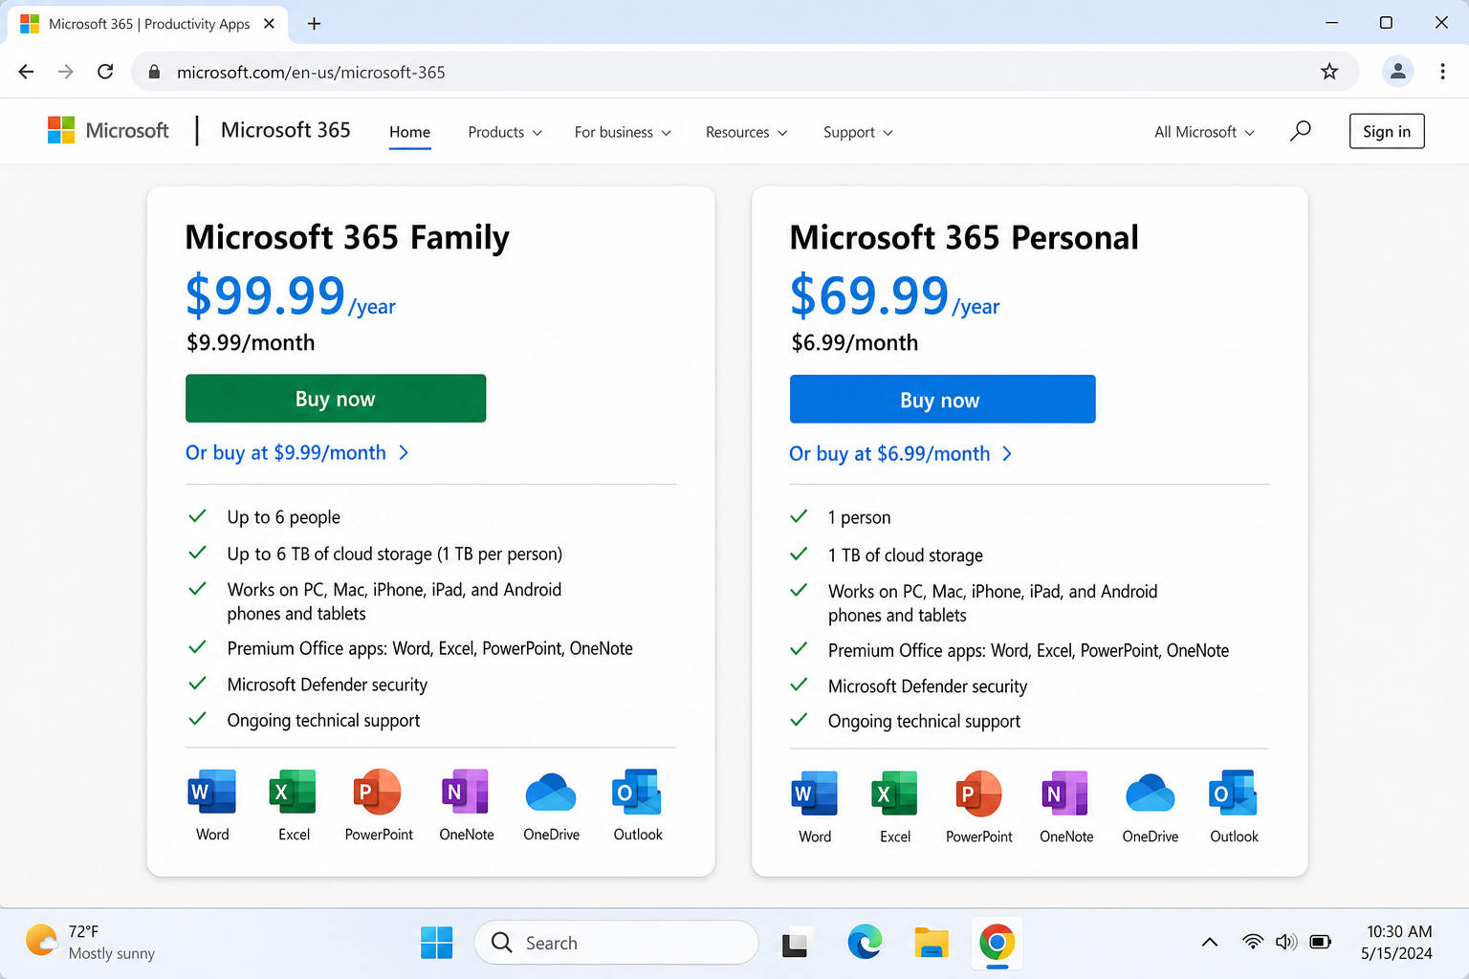Click Buy now for Microsoft 365 Personal
The image size is (1469, 979).
click(x=942, y=400)
